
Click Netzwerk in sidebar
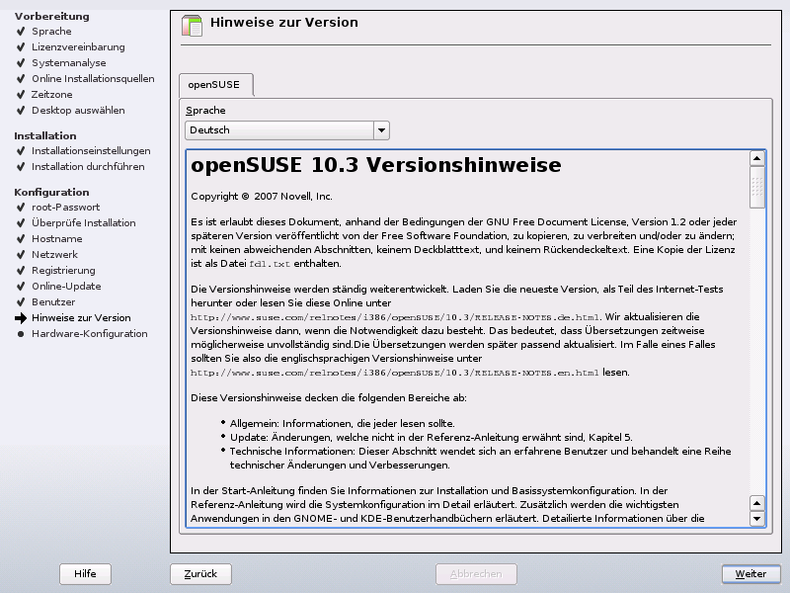pyautogui.click(x=54, y=255)
